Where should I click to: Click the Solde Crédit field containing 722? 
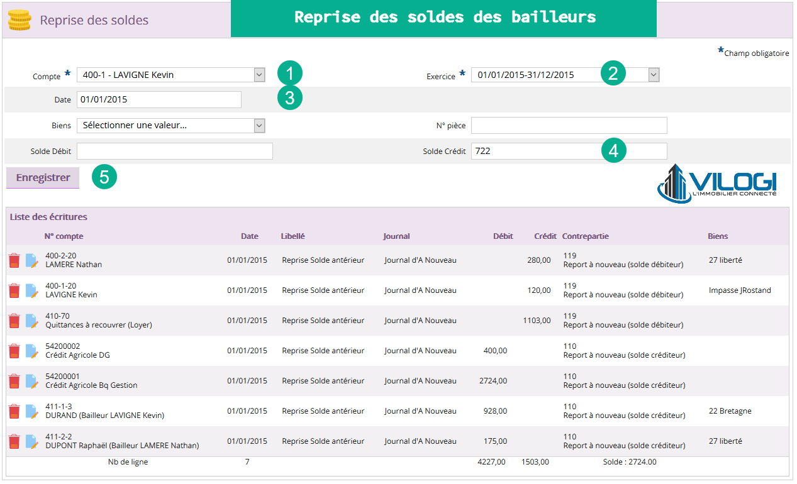[x=569, y=151]
